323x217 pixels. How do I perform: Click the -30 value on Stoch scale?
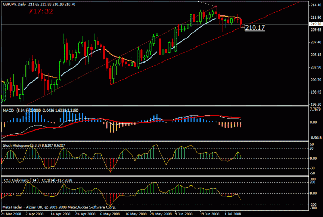(x=312, y=168)
